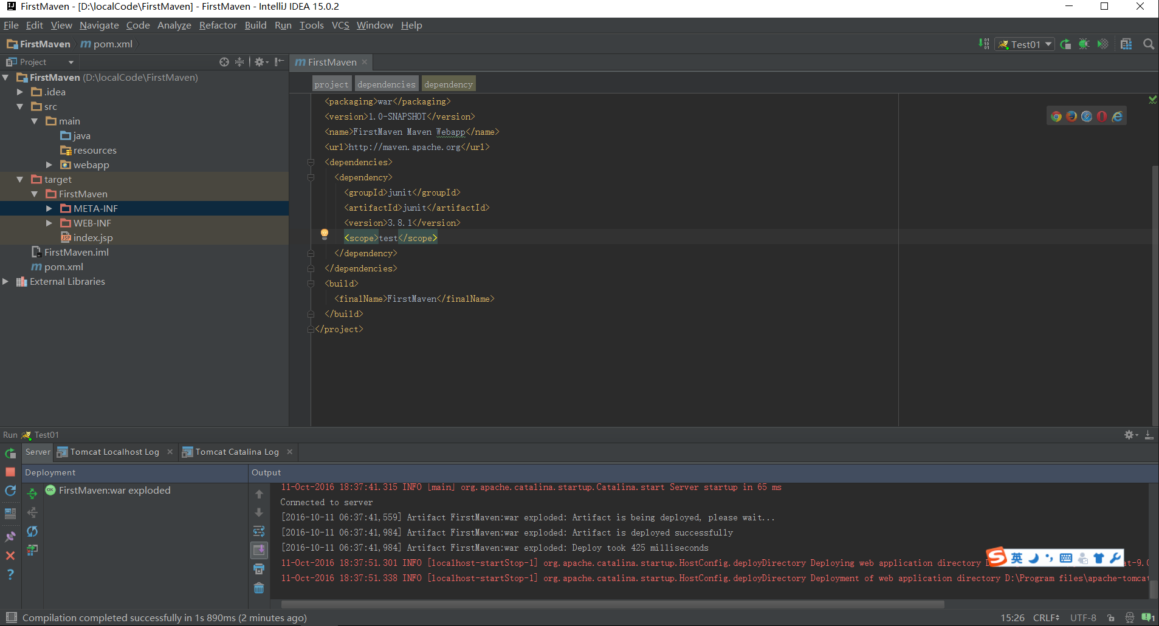Viewport: 1159px width, 626px height.
Task: Click the artifact configuration icon in Deployment
Action: [32, 550]
